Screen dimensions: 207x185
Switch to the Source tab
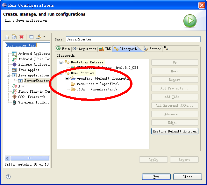pos(153,49)
